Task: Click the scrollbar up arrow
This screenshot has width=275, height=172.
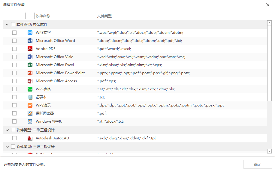Action: (x=269, y=23)
